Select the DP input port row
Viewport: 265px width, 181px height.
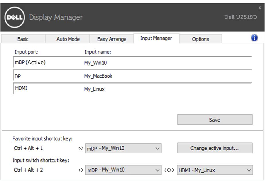tap(132, 76)
